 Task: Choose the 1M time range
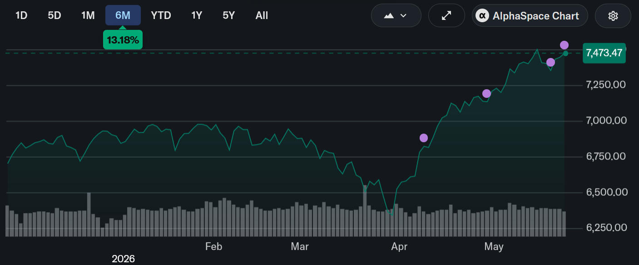[88, 15]
